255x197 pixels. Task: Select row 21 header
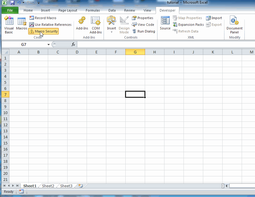[x=5, y=180]
